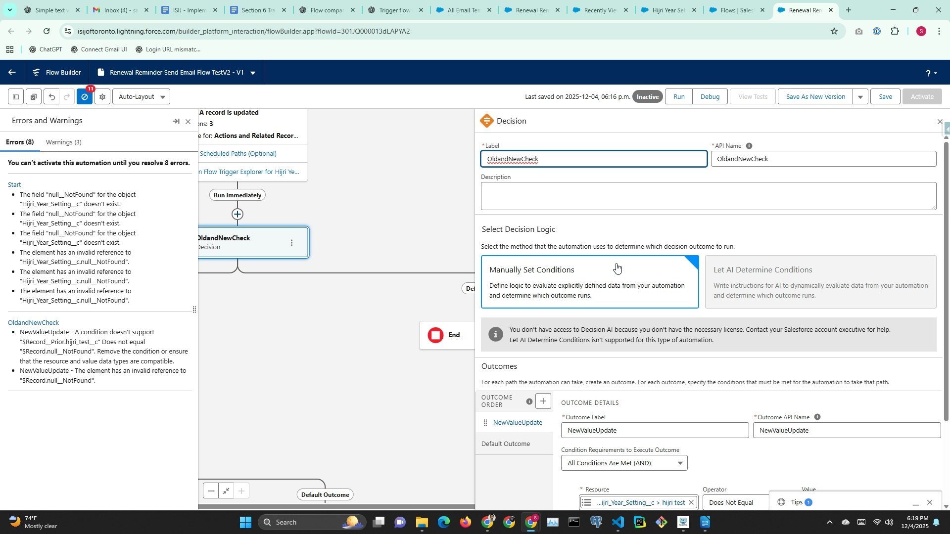Screen dimensions: 950x534
Task: Toggle the left toolbox panel icon
Action: (16, 97)
